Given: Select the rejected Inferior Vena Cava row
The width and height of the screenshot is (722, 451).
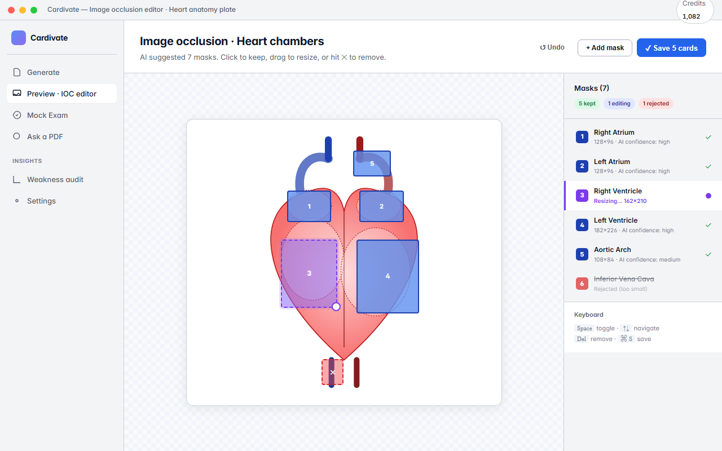Looking at the screenshot, I should pos(643,284).
